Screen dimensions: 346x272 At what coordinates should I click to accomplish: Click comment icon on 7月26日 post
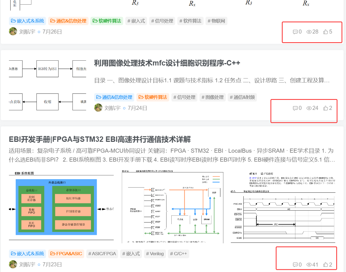point(295,32)
